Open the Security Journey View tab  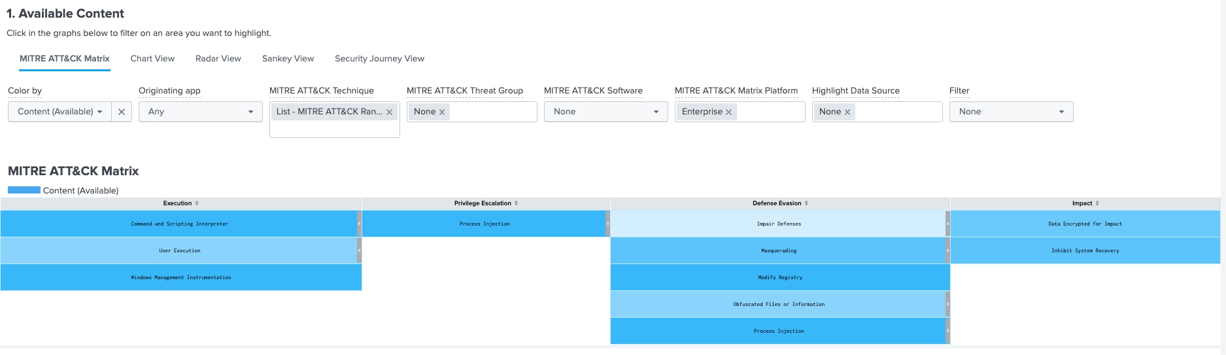tap(379, 59)
